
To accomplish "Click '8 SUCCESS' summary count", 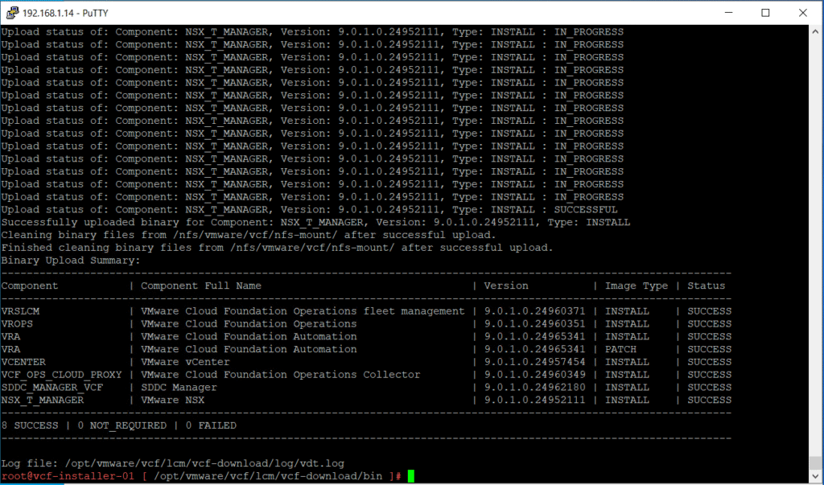I will click(x=30, y=425).
